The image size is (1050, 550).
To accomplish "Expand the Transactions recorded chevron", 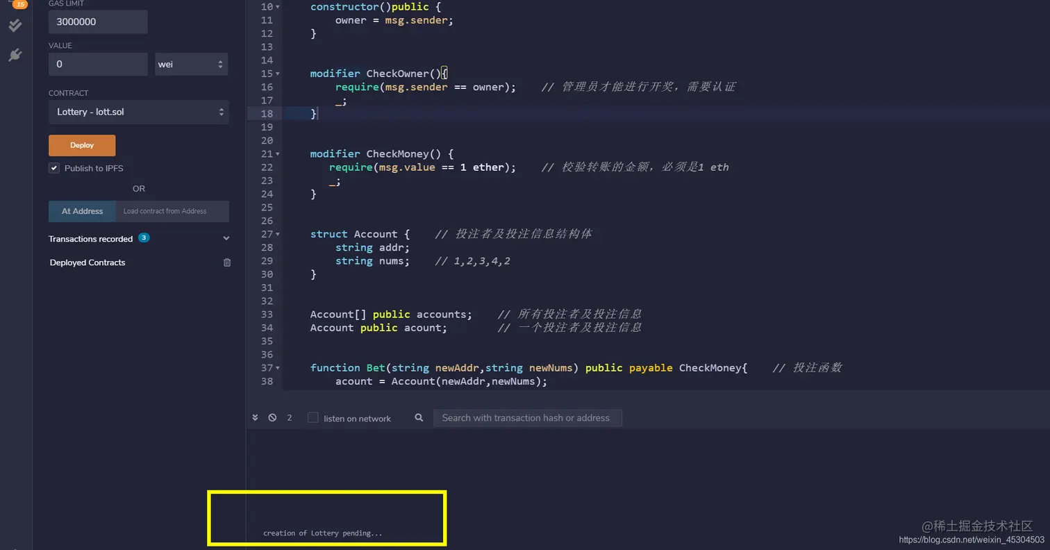I will coord(226,238).
